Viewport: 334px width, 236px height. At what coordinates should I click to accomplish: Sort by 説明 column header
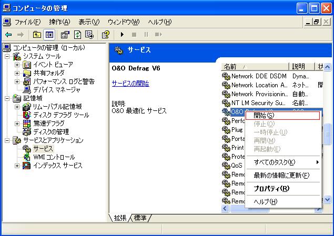click(x=302, y=67)
